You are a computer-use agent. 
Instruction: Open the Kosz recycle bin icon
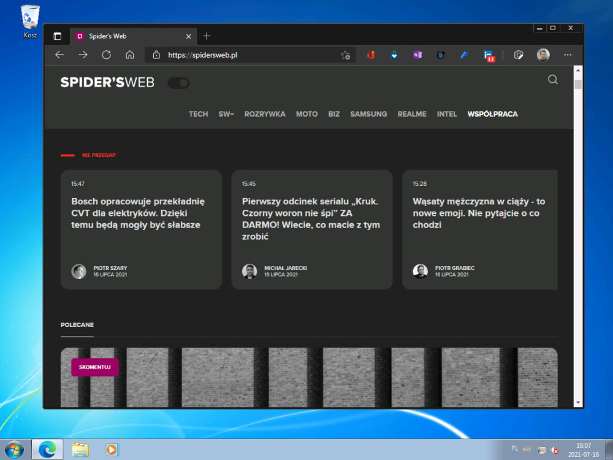[30, 22]
